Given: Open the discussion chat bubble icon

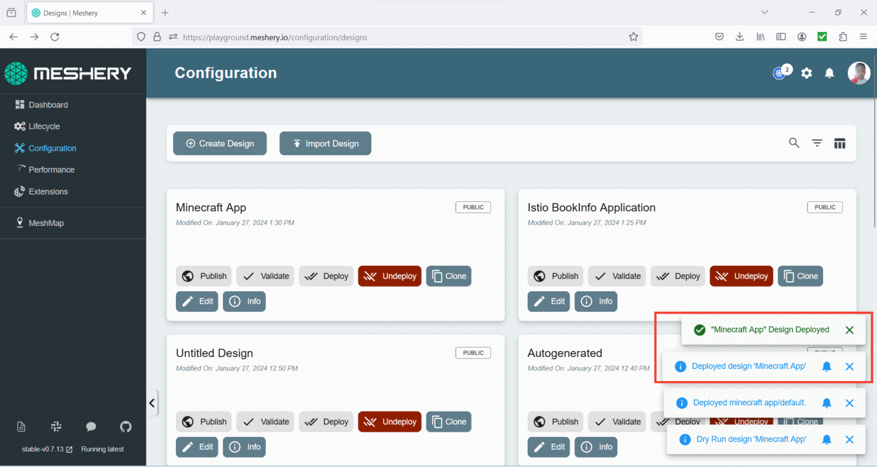Looking at the screenshot, I should coord(91,426).
